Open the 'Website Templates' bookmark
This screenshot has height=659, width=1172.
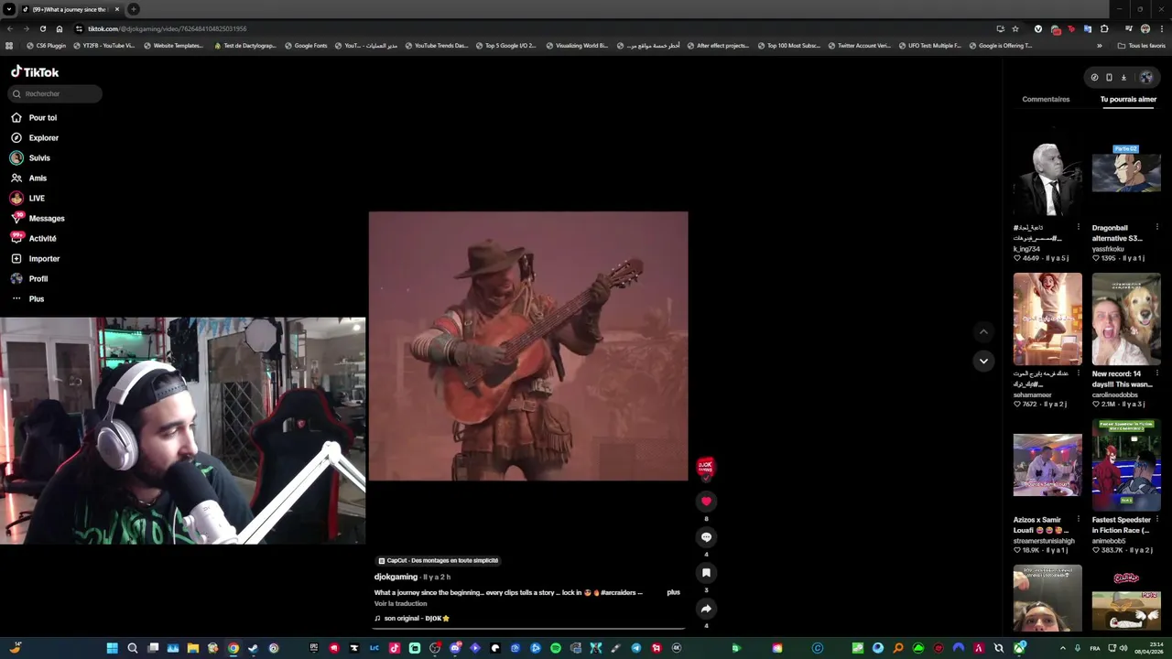pyautogui.click(x=173, y=46)
